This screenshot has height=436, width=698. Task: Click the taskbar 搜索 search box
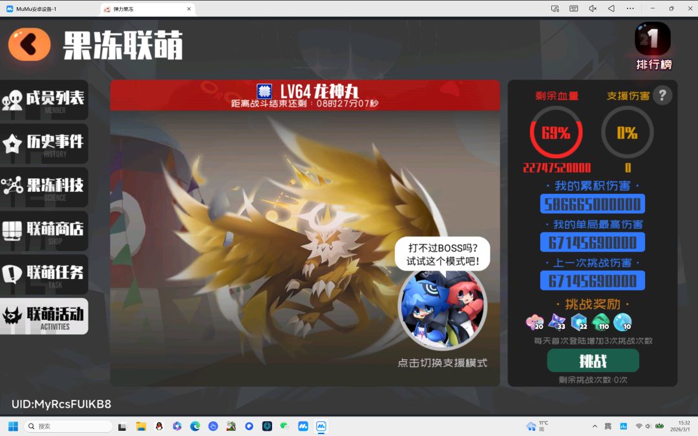[x=68, y=426]
